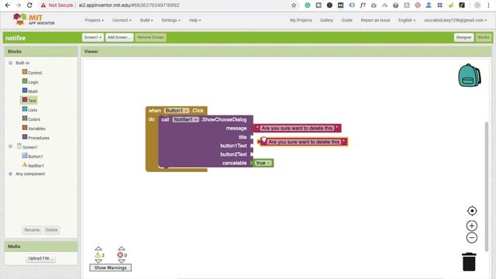This screenshot has height=279, width=496.
Task: Open the Connect menu
Action: pyautogui.click(x=122, y=20)
